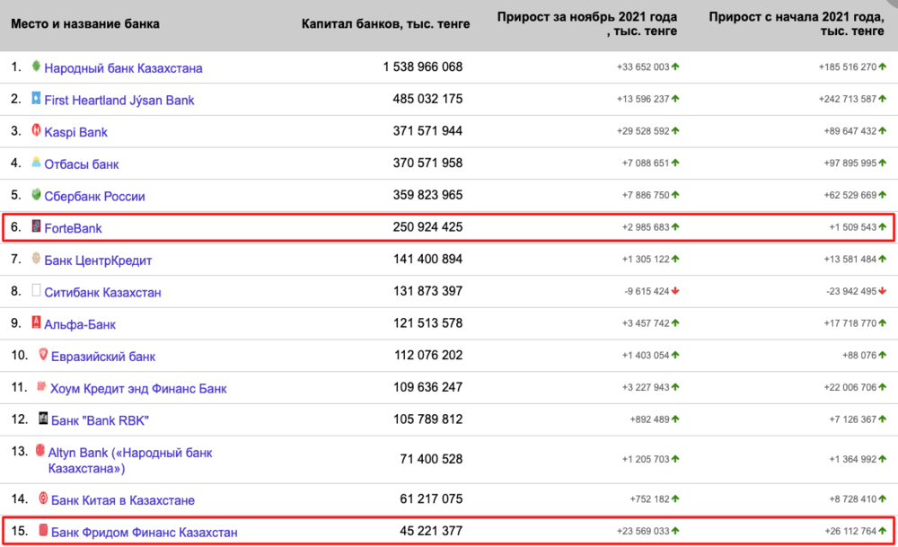Click the Банк Фридом Финанс Казахстан logo
898x547 pixels.
pos(43,531)
